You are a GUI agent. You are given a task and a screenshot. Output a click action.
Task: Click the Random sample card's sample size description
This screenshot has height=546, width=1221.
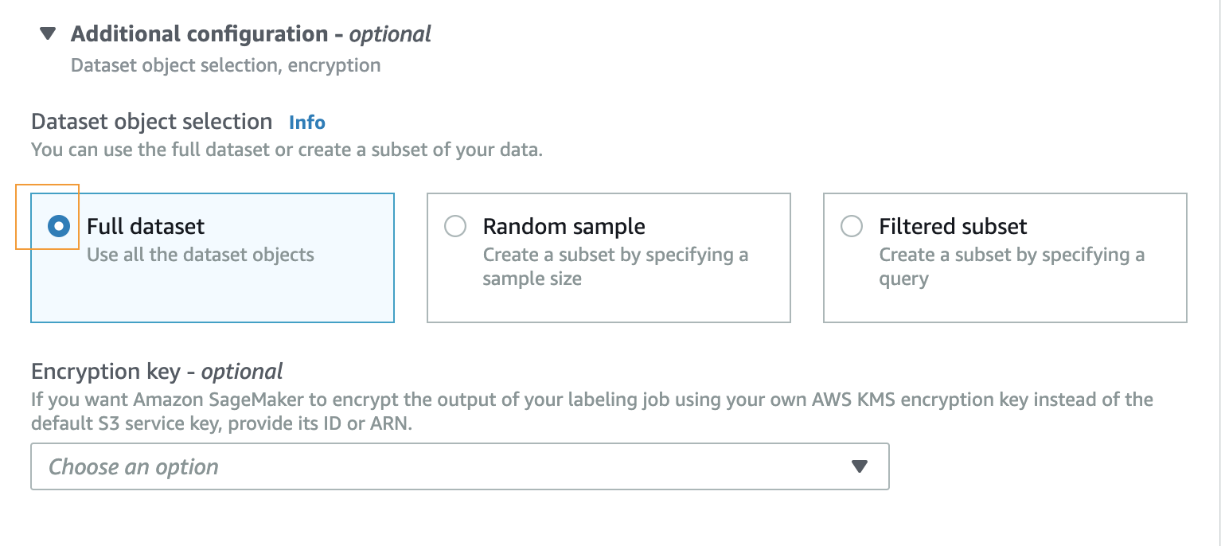[616, 267]
